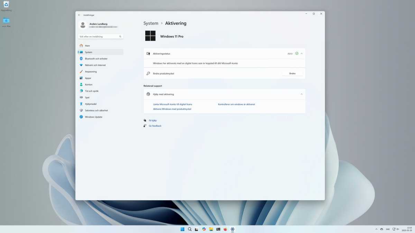Show hidden system tray icons

click(x=376, y=229)
